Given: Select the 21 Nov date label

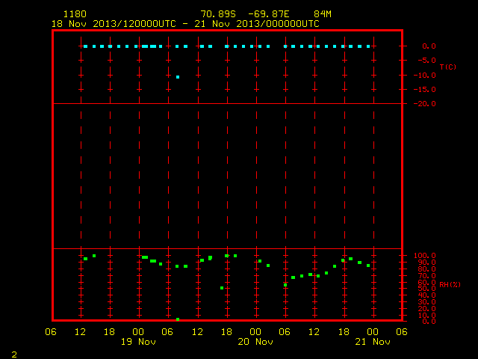Looking at the screenshot, I should 373,342.
